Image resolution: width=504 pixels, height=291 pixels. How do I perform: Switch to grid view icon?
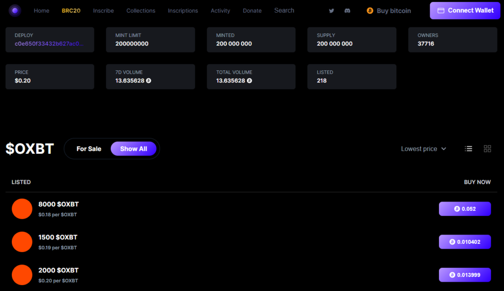487,148
